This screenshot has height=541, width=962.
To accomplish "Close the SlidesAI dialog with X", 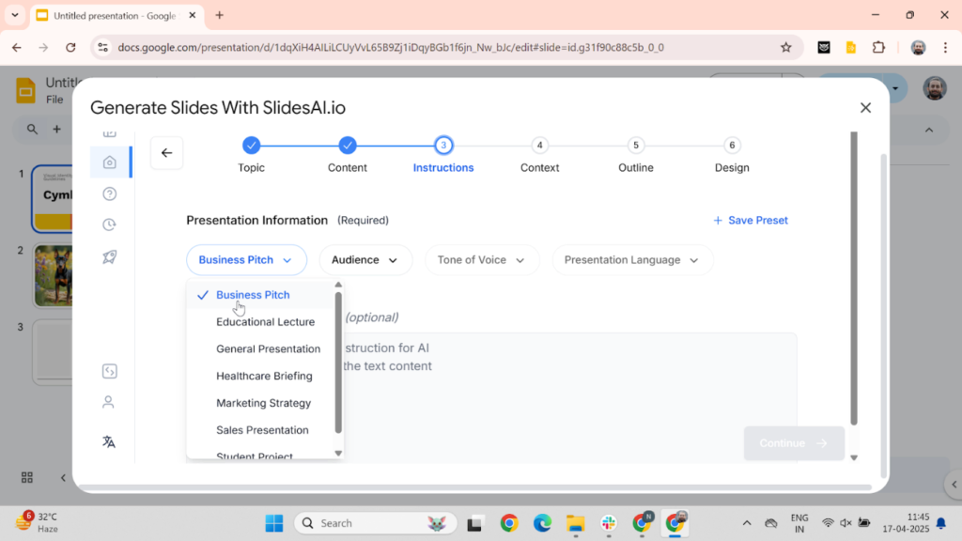I will click(865, 108).
